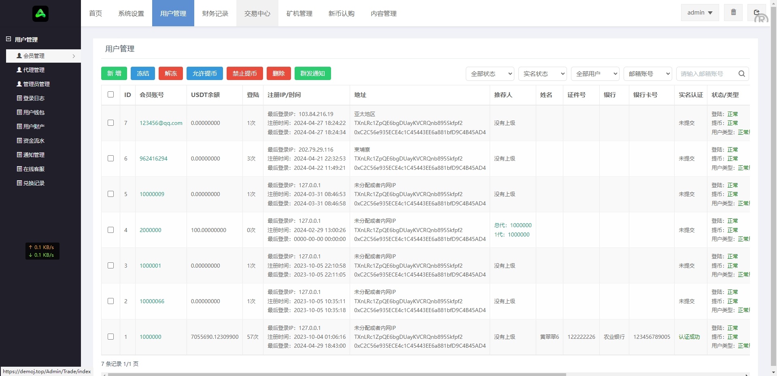Open the 矿机管理 menu item

299,13
